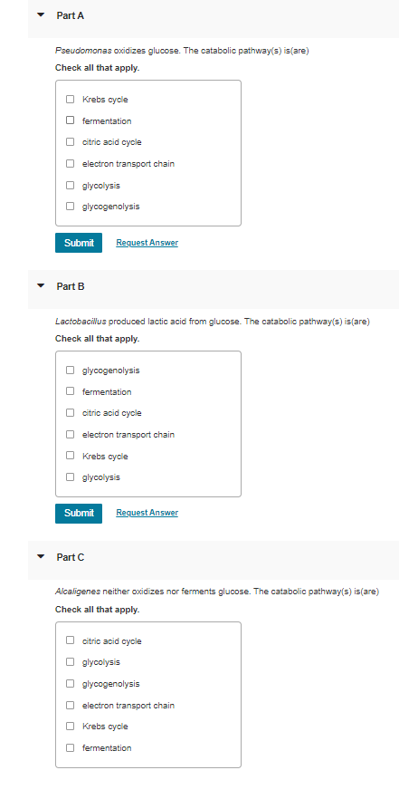Collapse the Part B section arrow

41,286
